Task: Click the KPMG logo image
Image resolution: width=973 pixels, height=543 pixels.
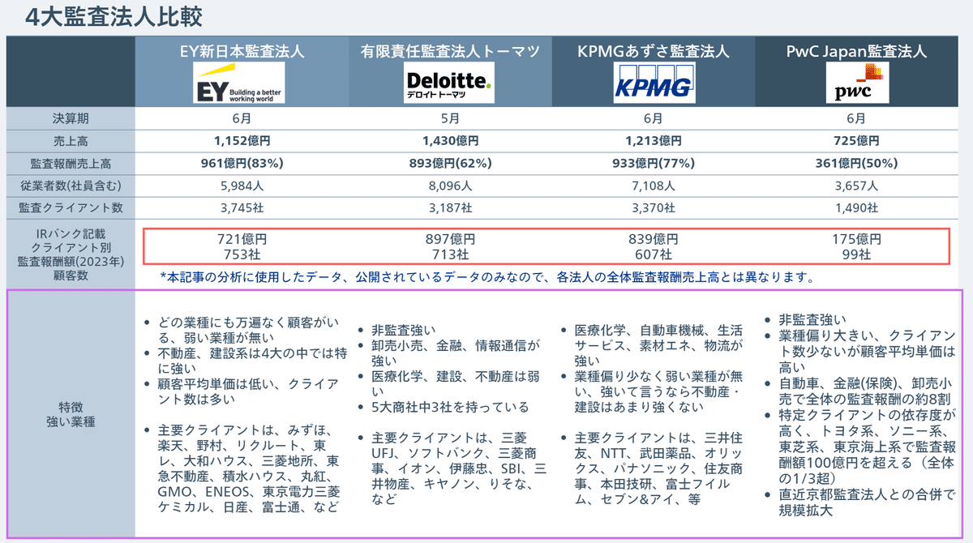Action: pos(654,83)
